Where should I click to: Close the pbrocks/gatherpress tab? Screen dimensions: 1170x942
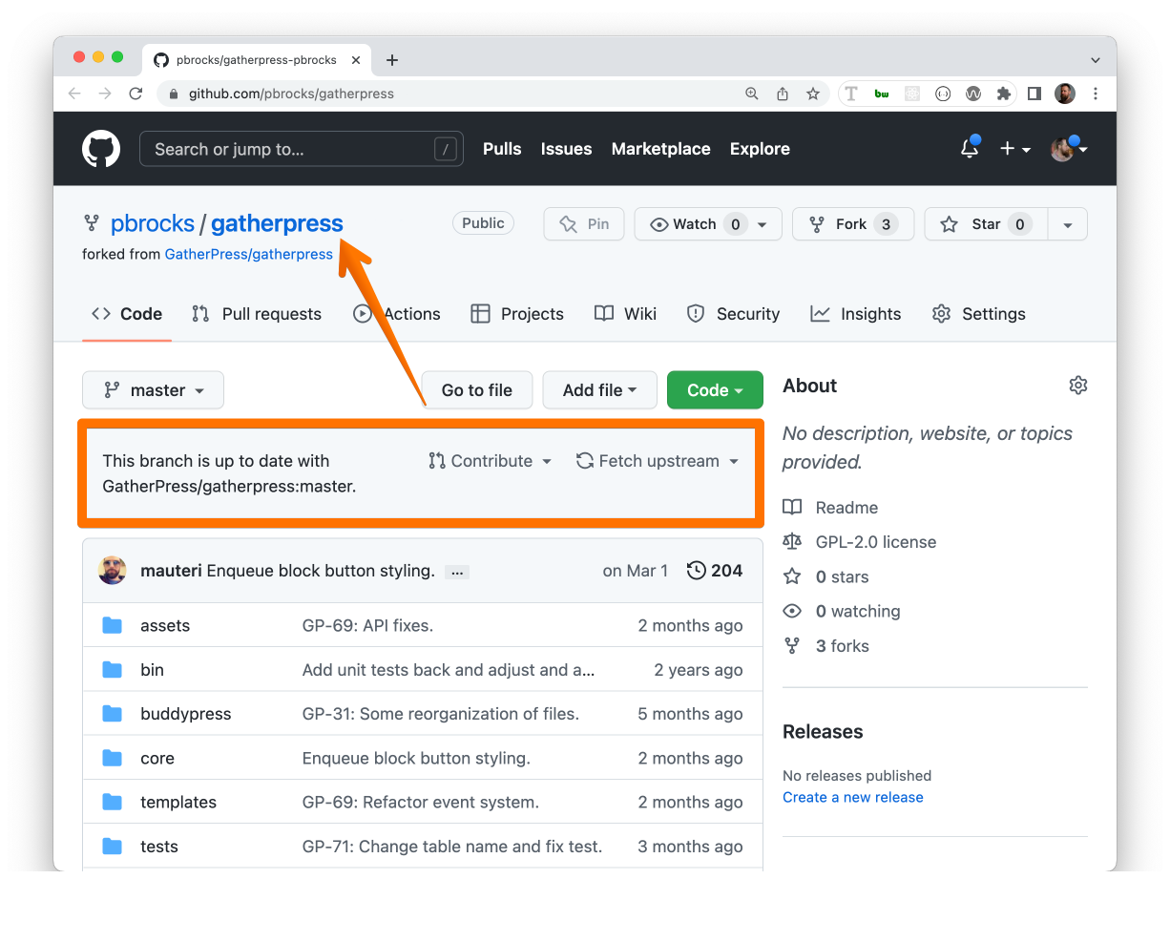(356, 60)
